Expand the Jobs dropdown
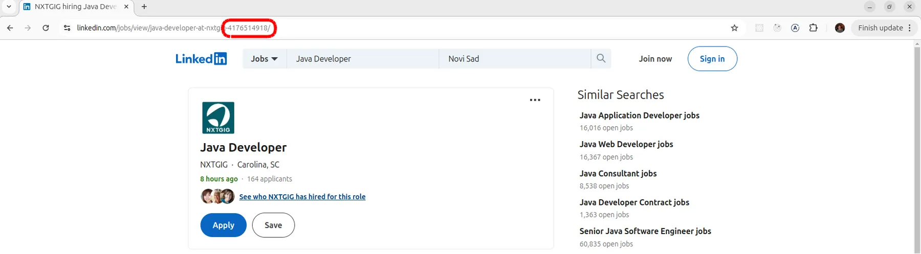Viewport: 921px width, 254px height. pyautogui.click(x=264, y=59)
